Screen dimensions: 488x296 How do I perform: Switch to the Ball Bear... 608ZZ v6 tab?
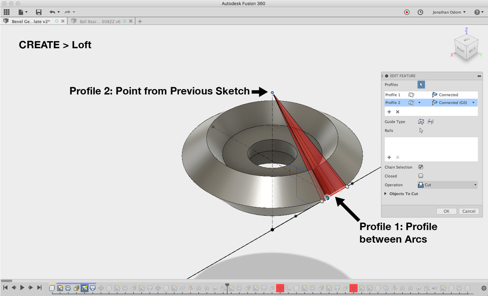pos(100,21)
